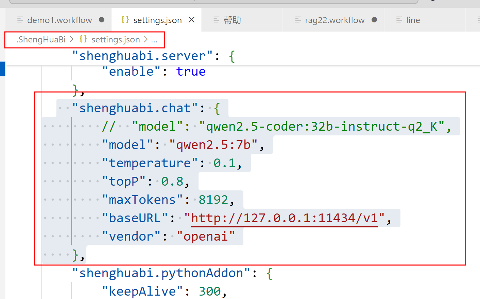Click the braces icon in the breadcrumb
This screenshot has height=299, width=480.
(x=83, y=39)
